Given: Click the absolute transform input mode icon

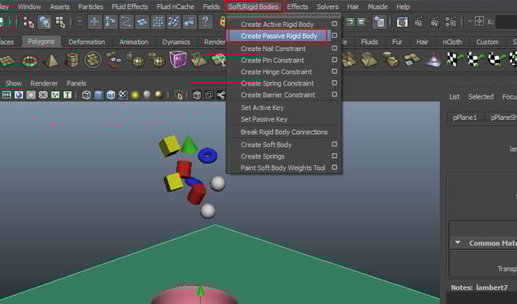Looking at the screenshot, I should tap(479, 22).
